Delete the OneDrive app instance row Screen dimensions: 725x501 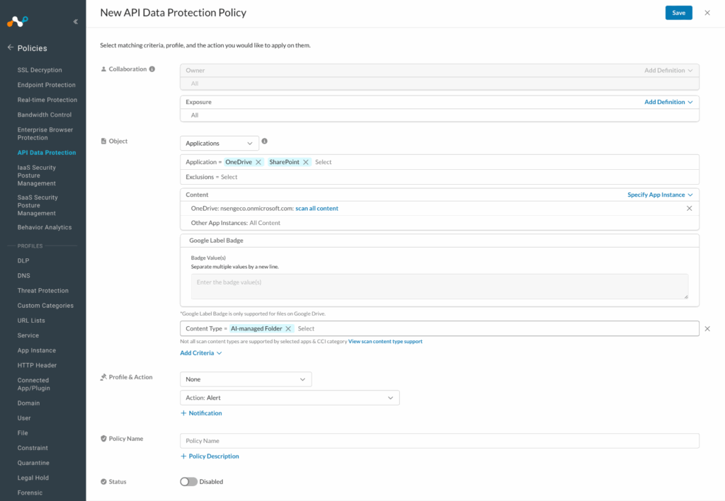(x=690, y=209)
